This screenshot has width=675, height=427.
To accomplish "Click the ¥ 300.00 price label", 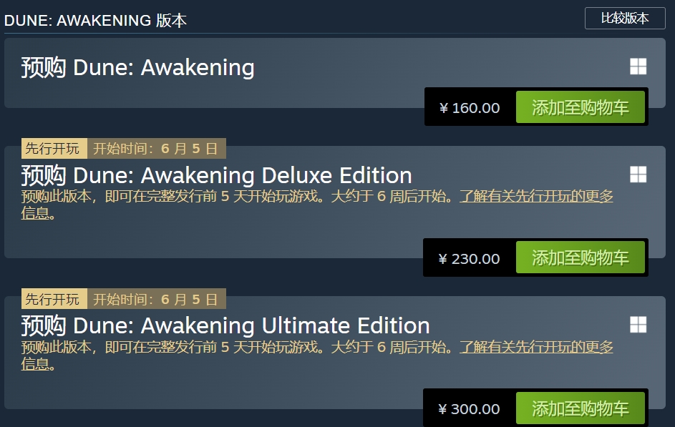I will pyautogui.click(x=470, y=409).
